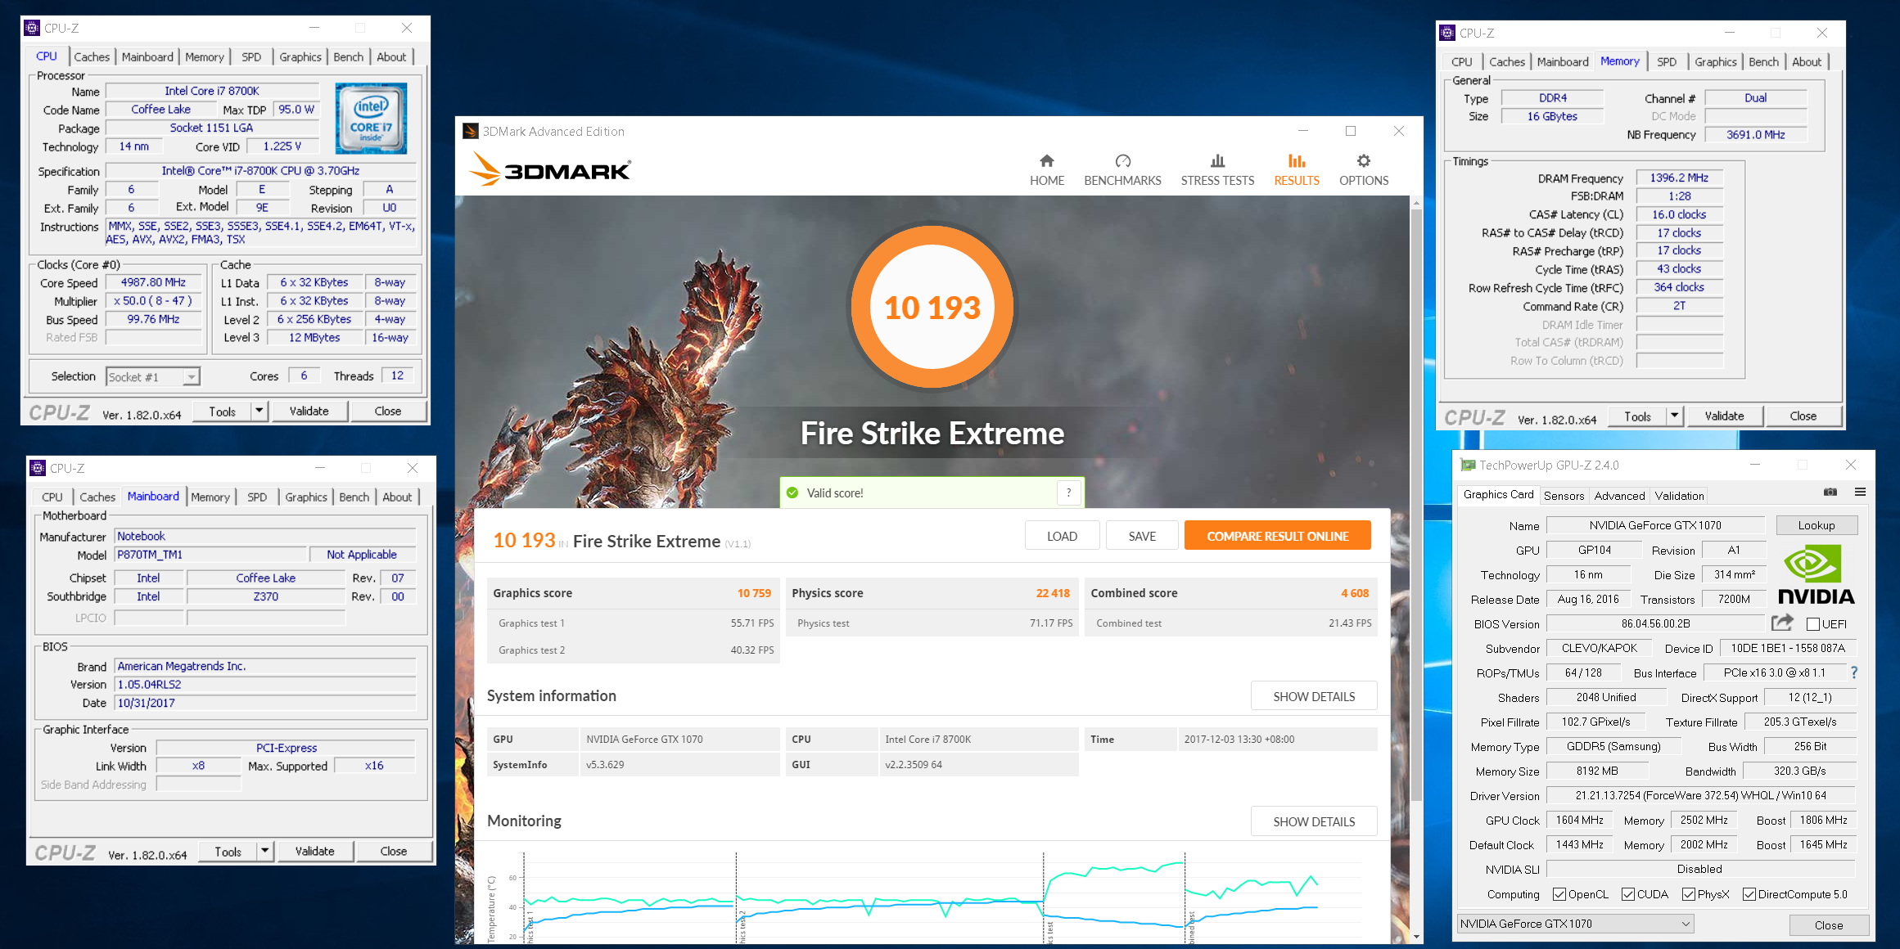Toggle the PhysX checkbox
The height and width of the screenshot is (949, 1900).
pos(1689,894)
